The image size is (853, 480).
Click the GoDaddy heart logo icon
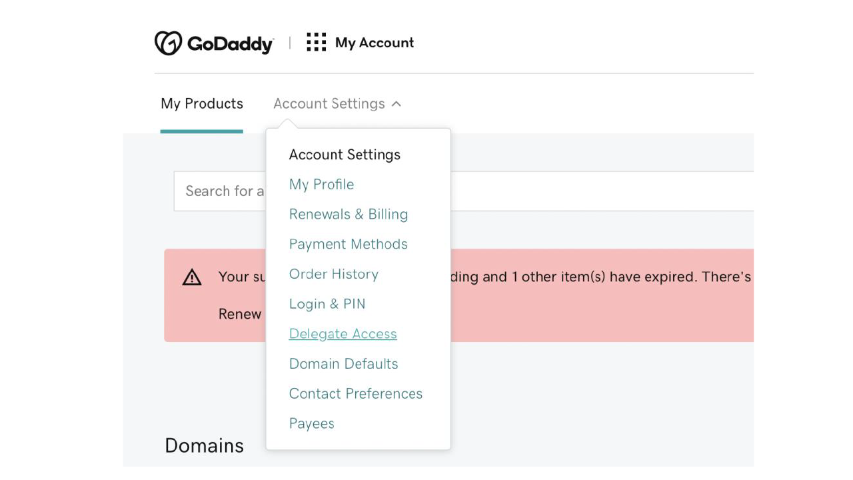point(168,43)
